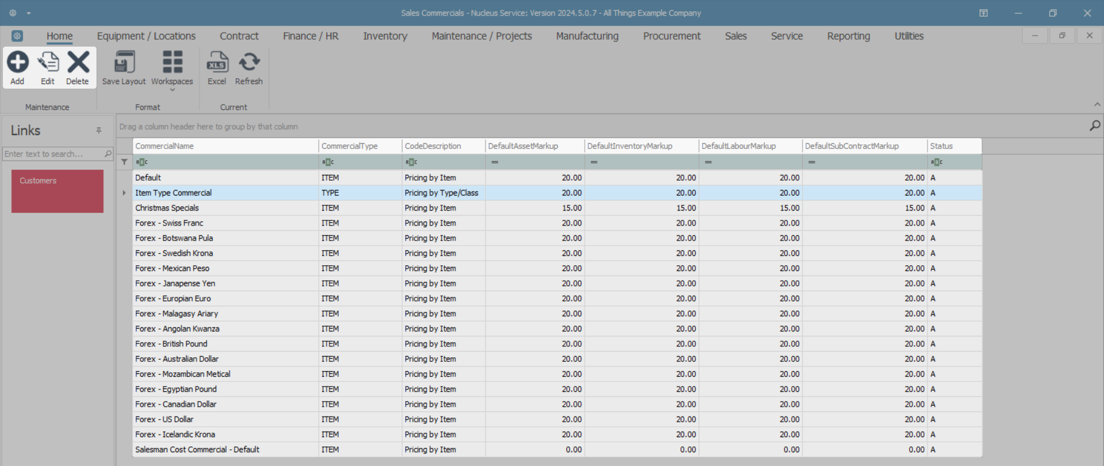Select the Salesman Cost Commercial - Default row
Screen dimensions: 1104x466
pyautogui.click(x=557, y=449)
